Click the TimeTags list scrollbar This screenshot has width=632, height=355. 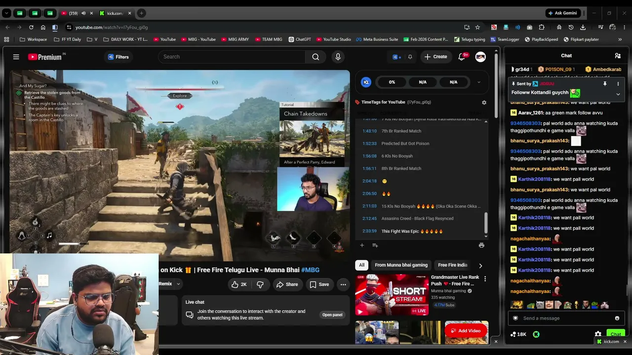coord(486,222)
